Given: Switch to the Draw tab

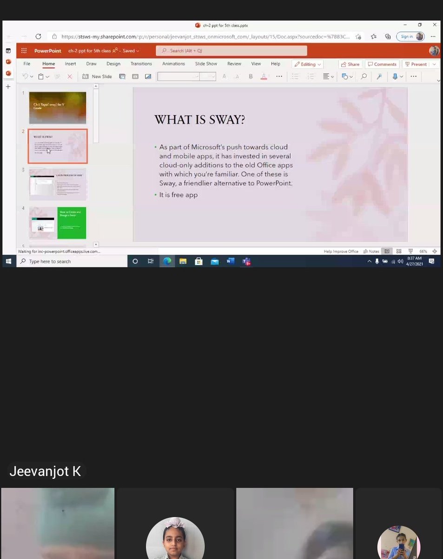Looking at the screenshot, I should pos(92,64).
